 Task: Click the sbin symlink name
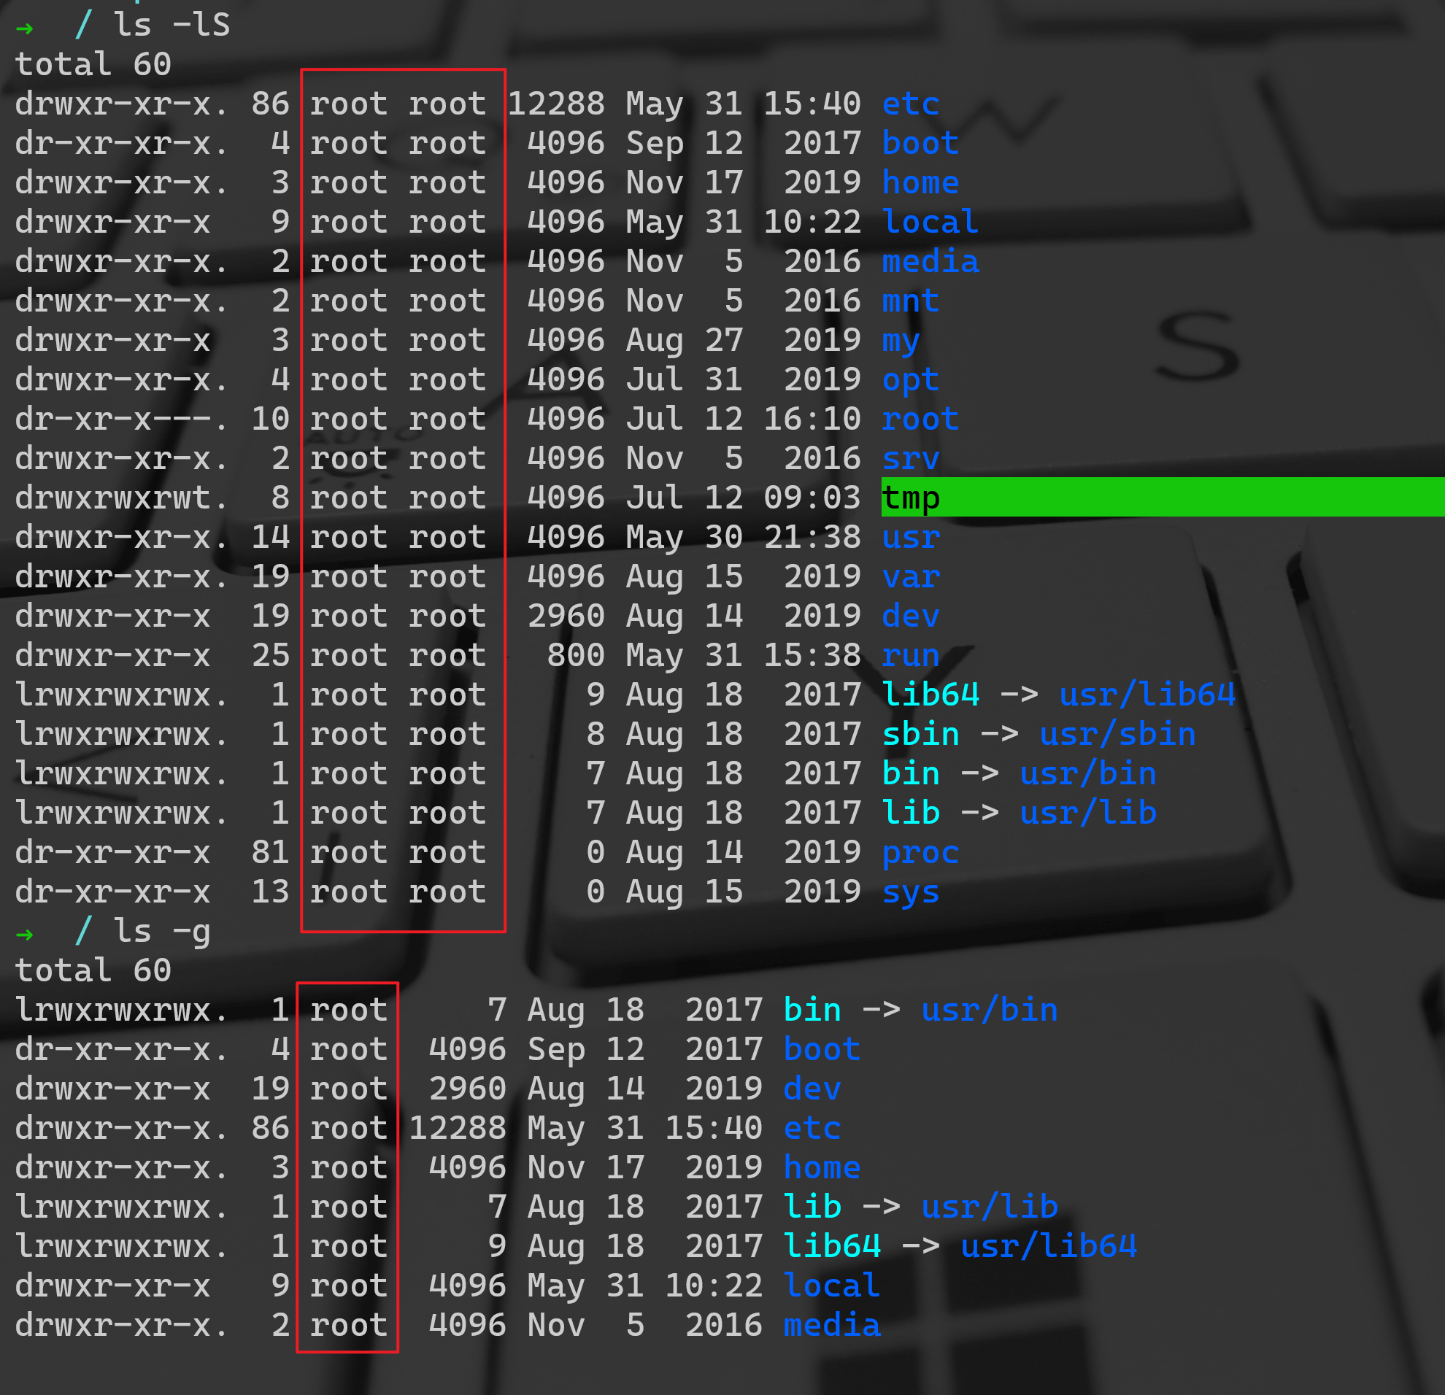[920, 735]
